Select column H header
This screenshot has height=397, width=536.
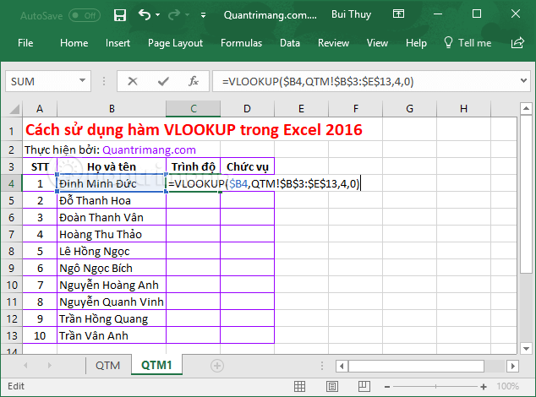point(463,109)
